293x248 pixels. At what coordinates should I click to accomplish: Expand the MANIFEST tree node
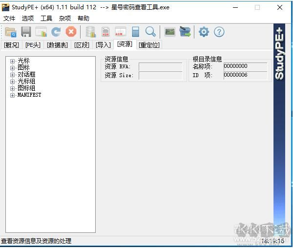pyautogui.click(x=12, y=95)
